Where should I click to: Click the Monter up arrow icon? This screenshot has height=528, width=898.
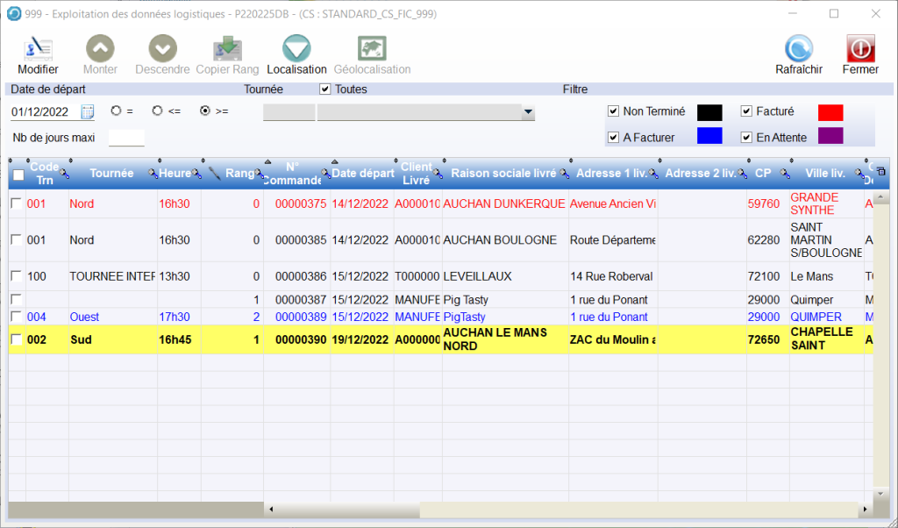click(x=100, y=49)
